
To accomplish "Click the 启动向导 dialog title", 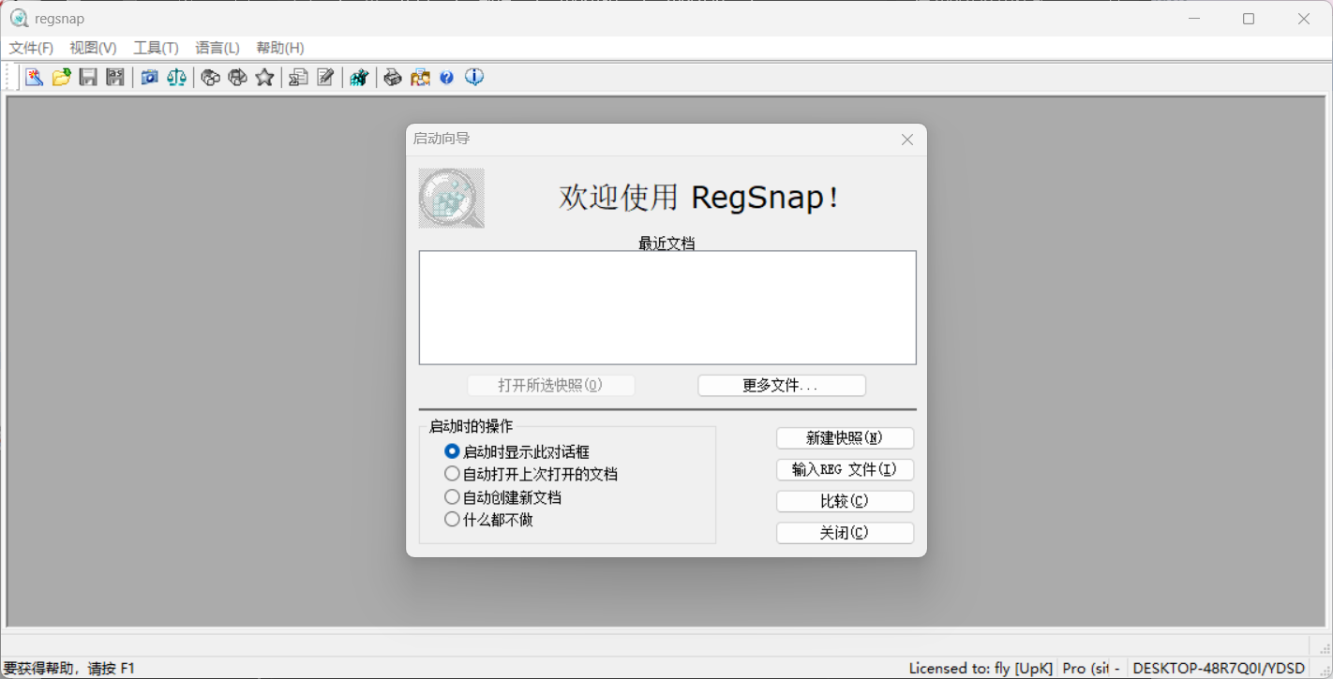I will [442, 139].
